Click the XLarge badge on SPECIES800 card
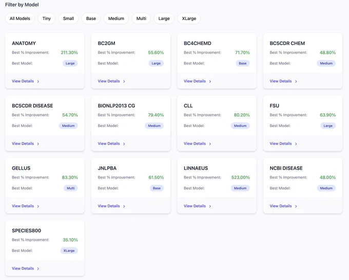The height and width of the screenshot is (280, 349). coord(69,251)
